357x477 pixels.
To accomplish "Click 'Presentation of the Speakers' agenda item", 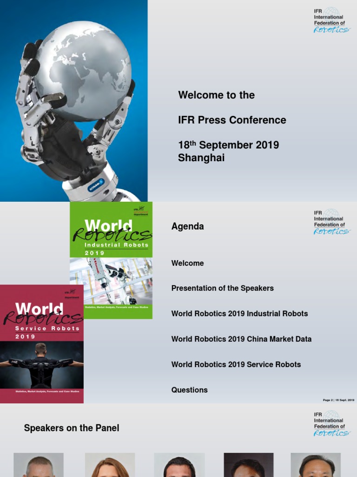I will 222,288.
